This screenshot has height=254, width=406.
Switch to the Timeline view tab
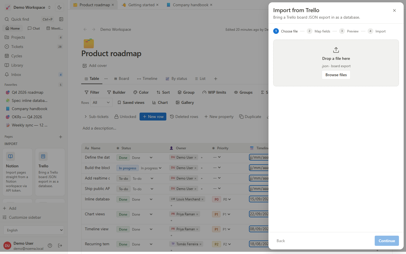(147, 79)
